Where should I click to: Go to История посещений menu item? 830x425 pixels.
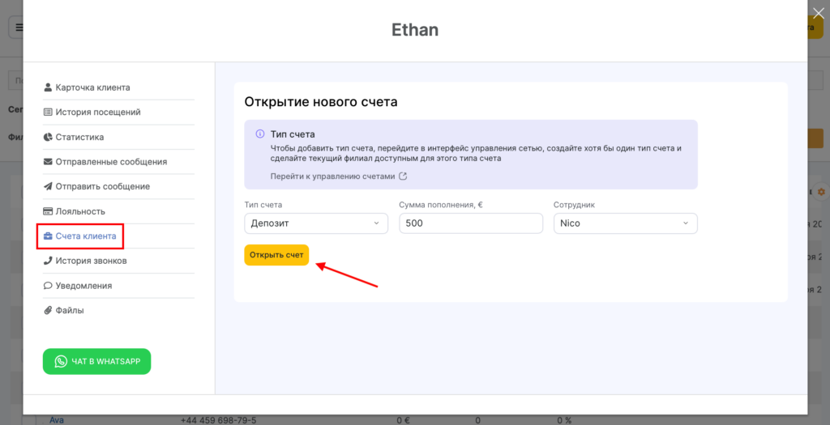click(x=97, y=113)
